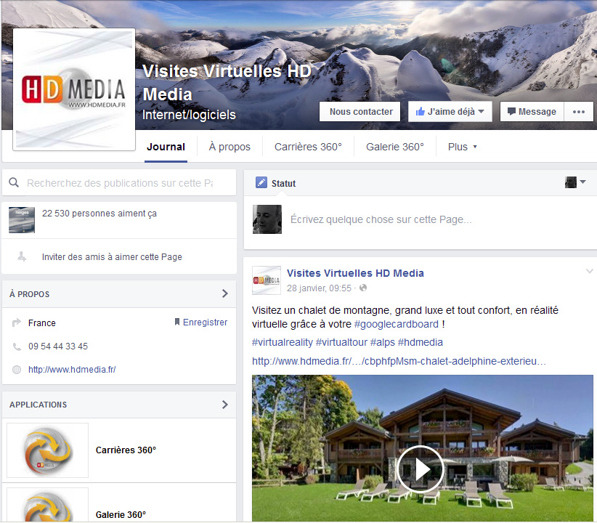Open the Carrières 360° tab
This screenshot has width=597, height=523.
(x=308, y=147)
